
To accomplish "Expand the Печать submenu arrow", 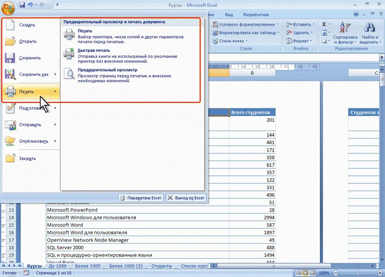I will point(55,91).
